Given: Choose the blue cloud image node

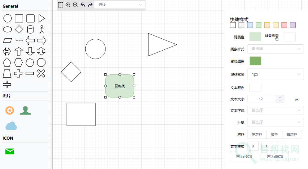Looking at the screenshot, I should 11,126.
